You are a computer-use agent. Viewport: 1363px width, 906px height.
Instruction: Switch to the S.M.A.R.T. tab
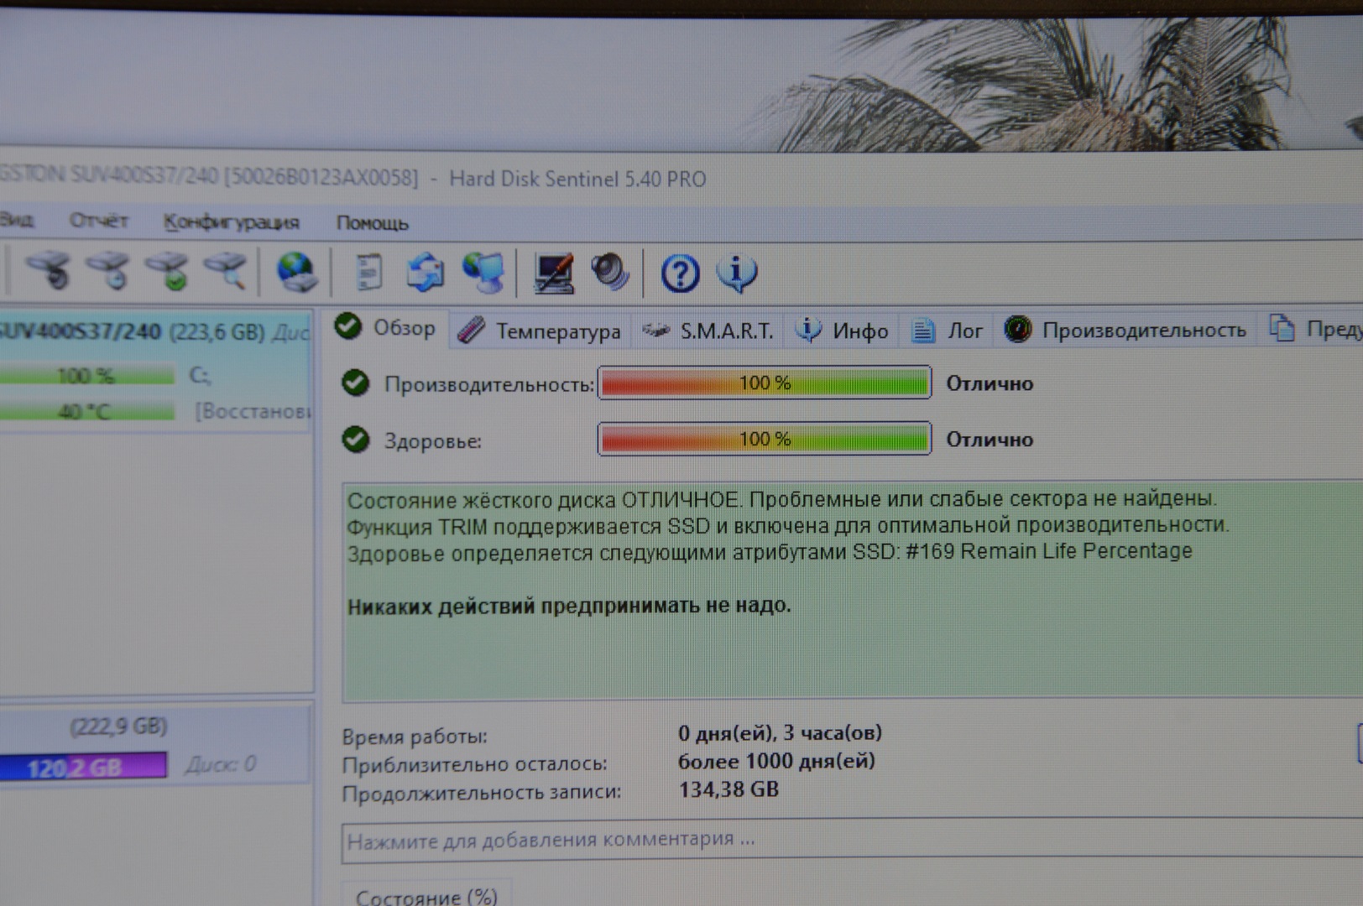click(x=710, y=331)
